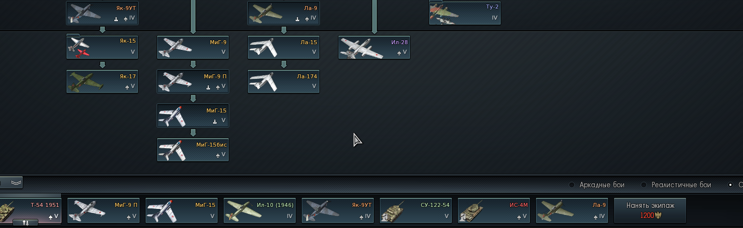This screenshot has height=228, width=743.
Task: Choose the СУ-122-54 crew slot
Action: pos(416,210)
